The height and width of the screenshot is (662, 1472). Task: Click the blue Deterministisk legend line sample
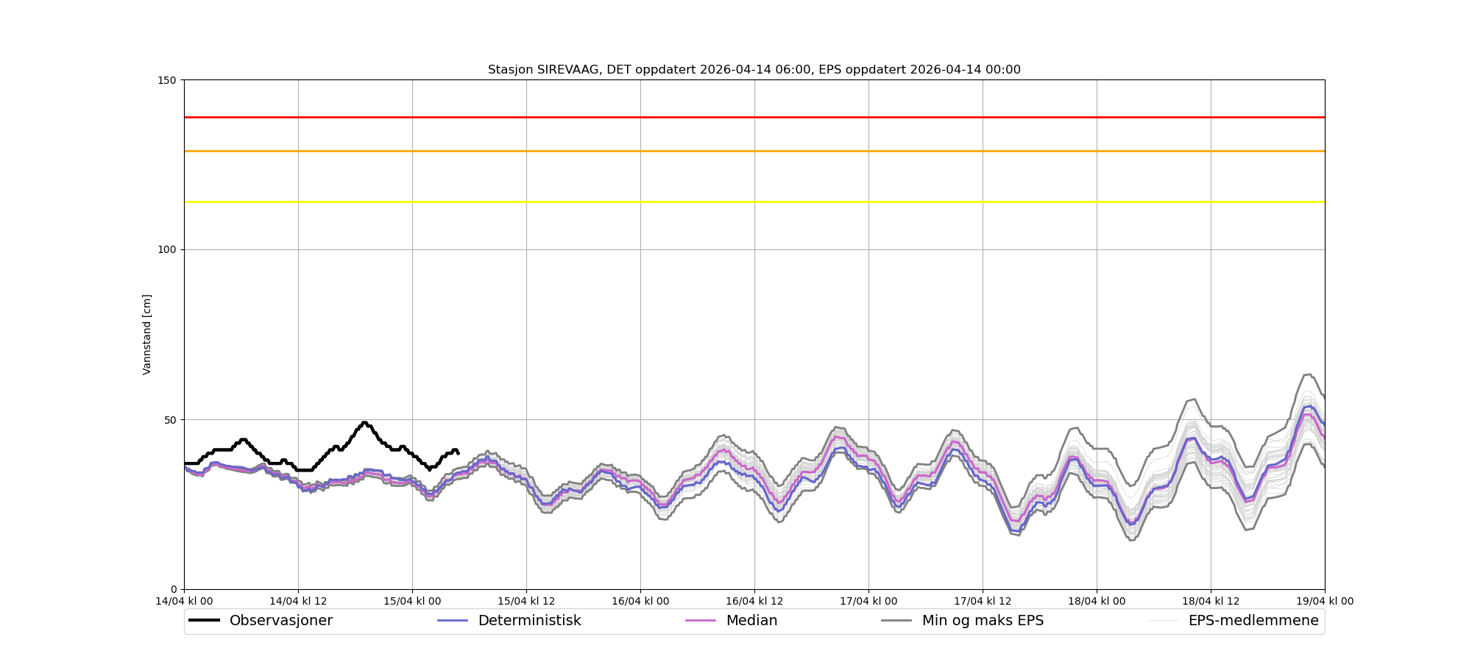[x=453, y=621]
